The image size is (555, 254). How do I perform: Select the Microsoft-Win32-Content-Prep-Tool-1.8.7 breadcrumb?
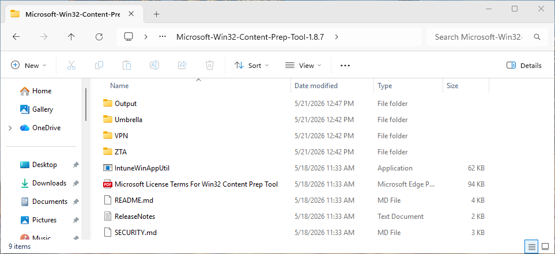250,37
